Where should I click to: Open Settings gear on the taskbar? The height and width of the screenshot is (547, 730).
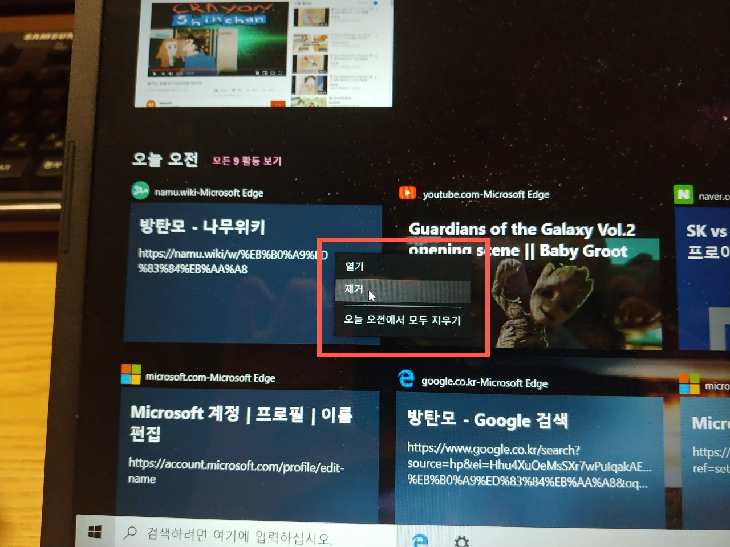461,541
